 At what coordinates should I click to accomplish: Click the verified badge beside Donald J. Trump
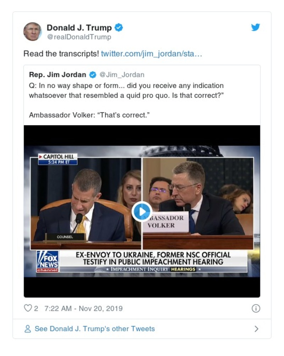point(120,28)
